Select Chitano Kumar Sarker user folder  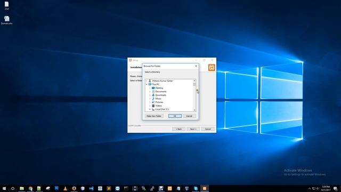pos(162,81)
